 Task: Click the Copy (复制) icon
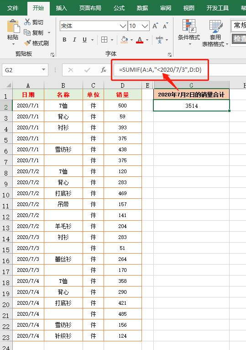pos(27,32)
